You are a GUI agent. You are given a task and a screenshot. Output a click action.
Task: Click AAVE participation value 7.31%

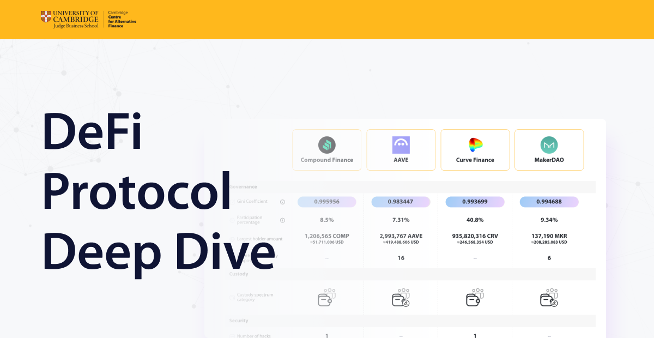pyautogui.click(x=401, y=220)
